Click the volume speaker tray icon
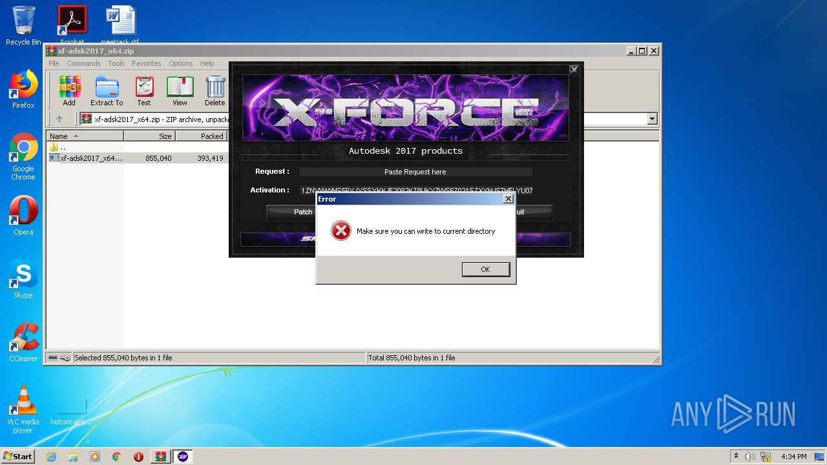This screenshot has width=827, height=465. (x=750, y=457)
